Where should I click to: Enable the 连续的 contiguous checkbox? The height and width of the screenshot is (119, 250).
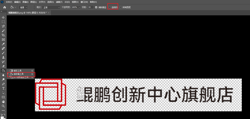(x=110, y=7)
